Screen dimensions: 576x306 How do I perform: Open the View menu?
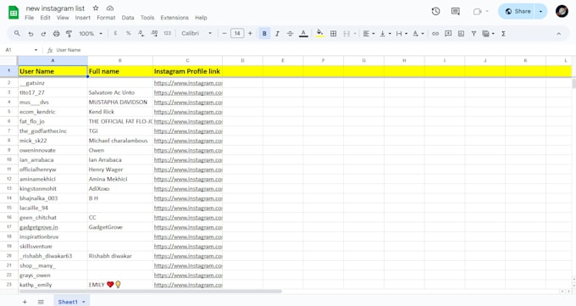coord(63,18)
